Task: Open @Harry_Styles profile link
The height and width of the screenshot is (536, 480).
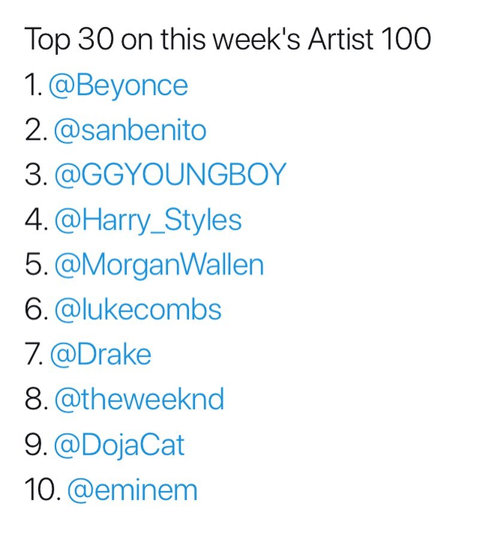Action: pyautogui.click(x=148, y=220)
